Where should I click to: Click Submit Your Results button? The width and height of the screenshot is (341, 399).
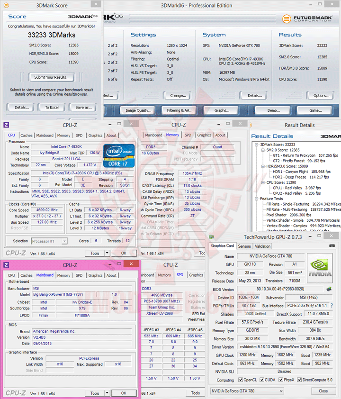coord(52,77)
